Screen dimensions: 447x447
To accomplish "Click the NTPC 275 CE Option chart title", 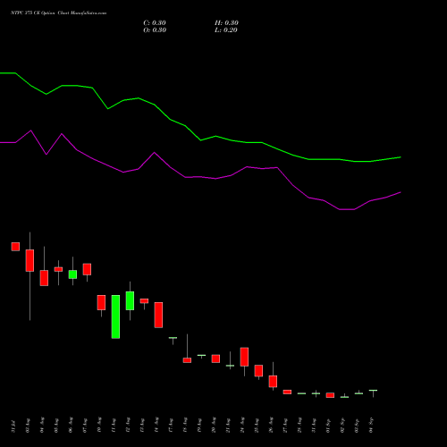I will (x=58, y=13).
